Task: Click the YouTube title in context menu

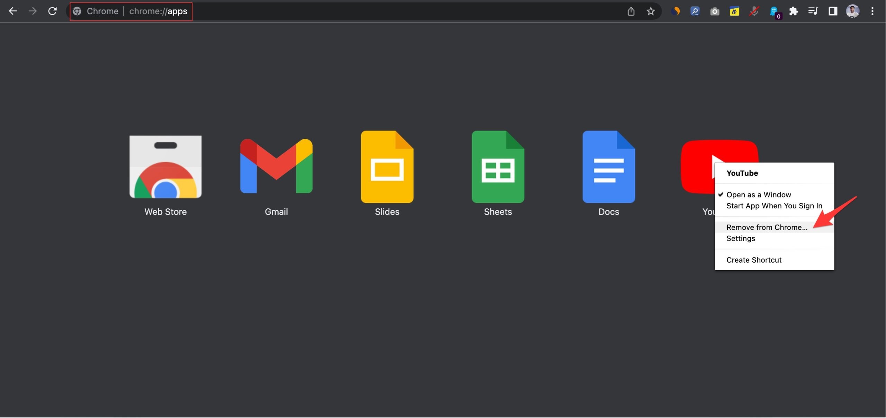Action: coord(742,173)
